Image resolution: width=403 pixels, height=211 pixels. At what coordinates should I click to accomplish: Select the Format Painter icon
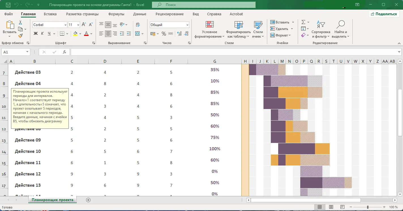tap(21, 35)
